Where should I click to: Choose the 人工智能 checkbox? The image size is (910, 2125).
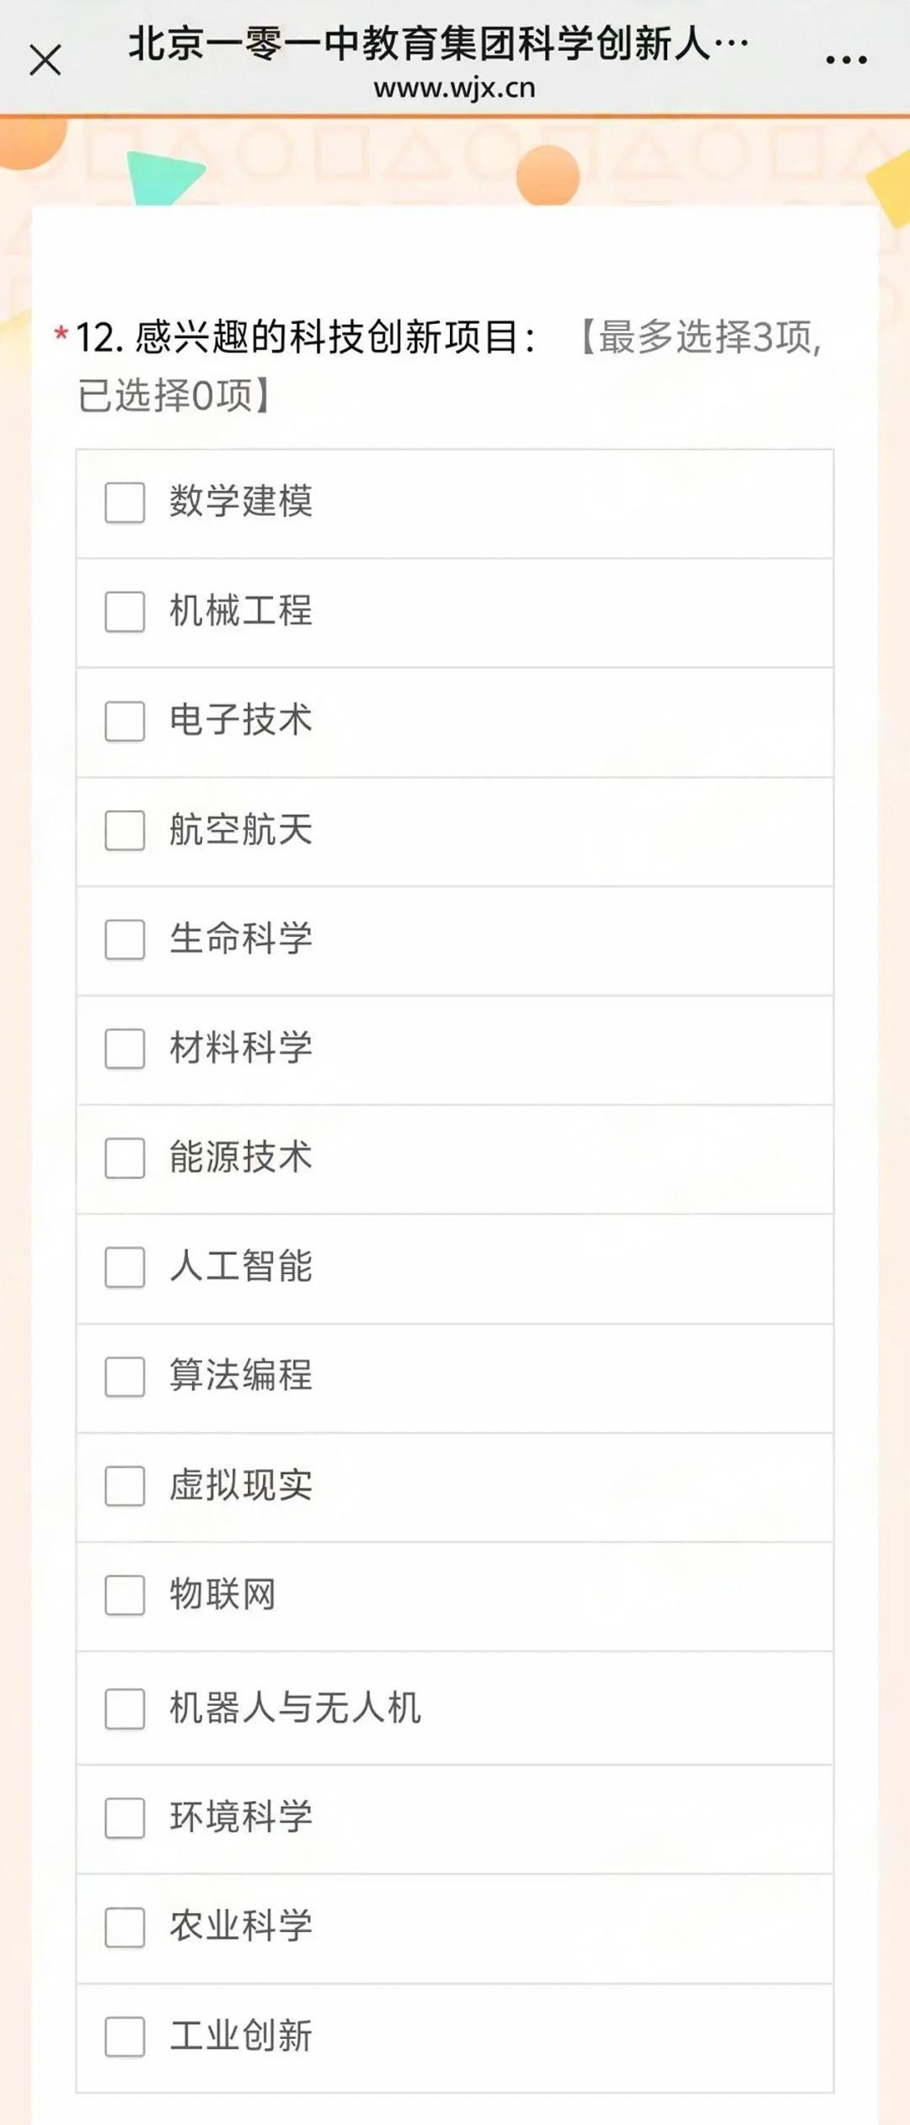tap(125, 1267)
